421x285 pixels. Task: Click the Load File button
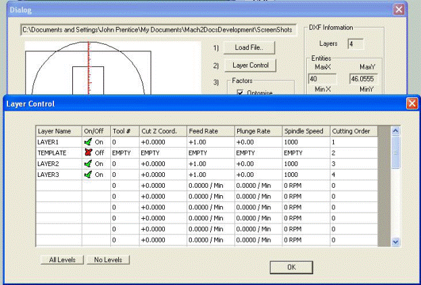[249, 47]
